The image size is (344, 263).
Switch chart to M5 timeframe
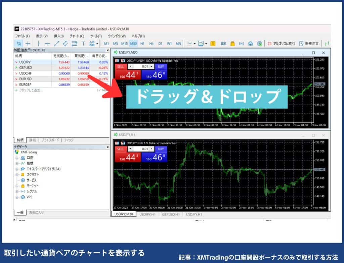point(116,44)
